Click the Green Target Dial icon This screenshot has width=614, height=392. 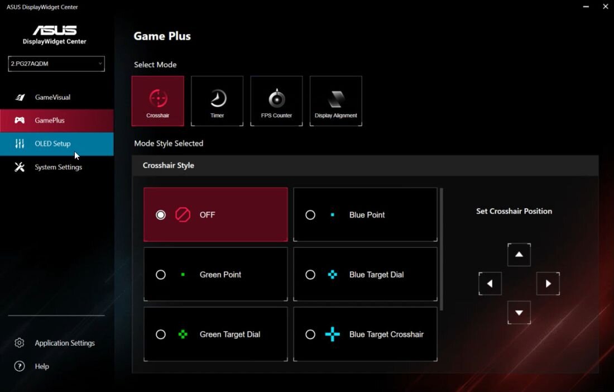point(183,334)
